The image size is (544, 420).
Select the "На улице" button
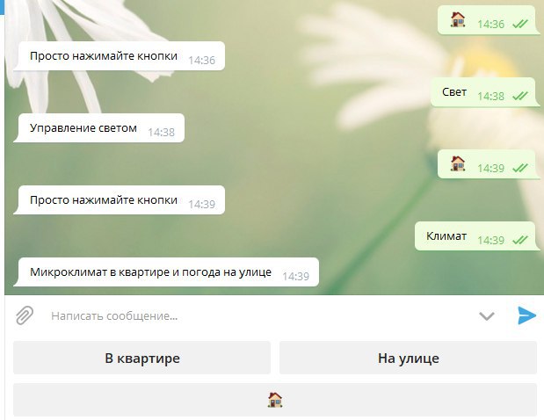click(x=408, y=358)
